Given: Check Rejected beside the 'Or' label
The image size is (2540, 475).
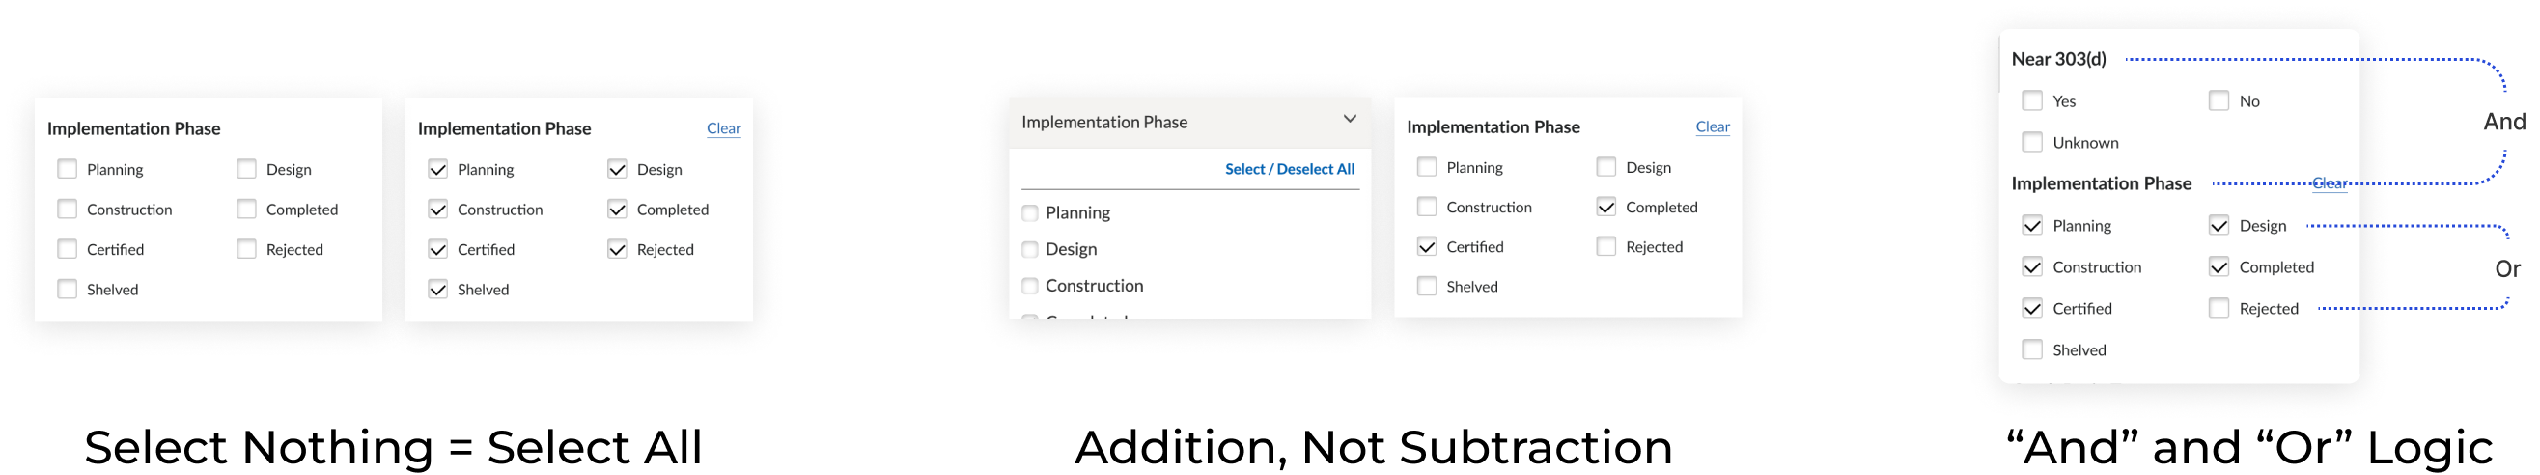Looking at the screenshot, I should click(x=2219, y=308).
